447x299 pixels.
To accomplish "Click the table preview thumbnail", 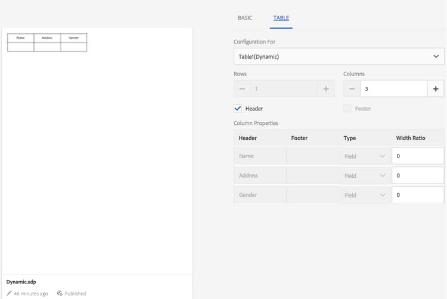I will tap(47, 42).
